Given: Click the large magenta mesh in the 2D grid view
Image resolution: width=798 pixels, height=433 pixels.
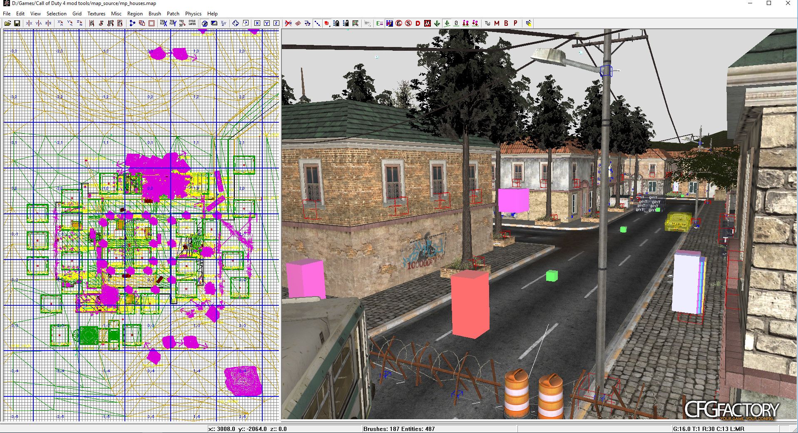Looking at the screenshot, I should pyautogui.click(x=243, y=381).
